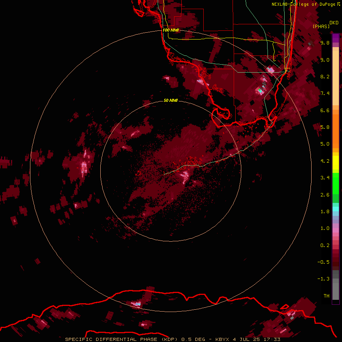Image resolution: width=342 pixels, height=342 pixels.
Task: Click the -1.3 scale value
Action: tap(323, 279)
